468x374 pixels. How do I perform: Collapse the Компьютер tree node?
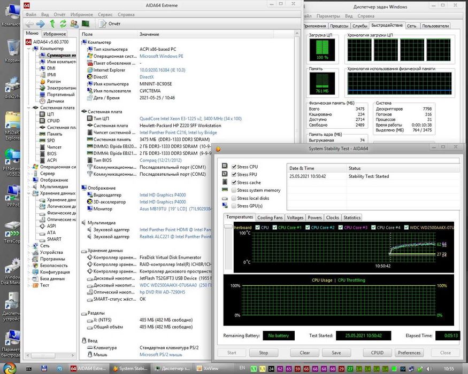pyautogui.click(x=29, y=49)
